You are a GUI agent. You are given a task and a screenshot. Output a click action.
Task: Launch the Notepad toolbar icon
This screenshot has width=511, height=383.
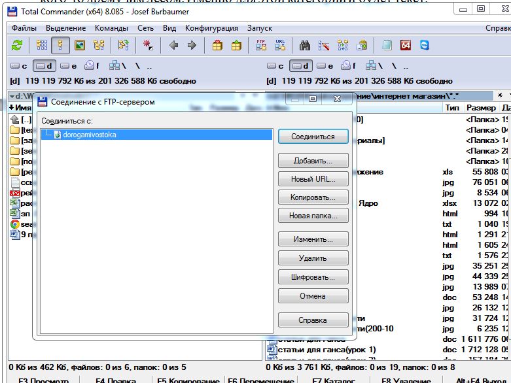click(x=387, y=45)
